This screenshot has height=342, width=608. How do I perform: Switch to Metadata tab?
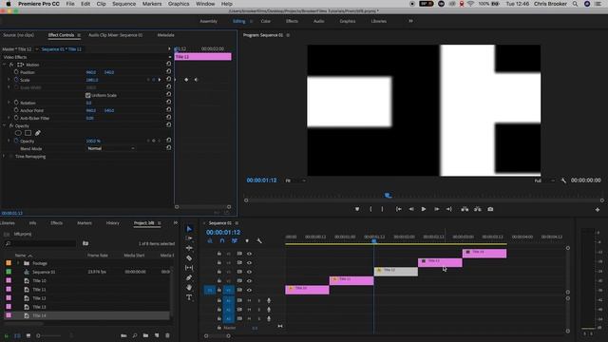click(165, 35)
